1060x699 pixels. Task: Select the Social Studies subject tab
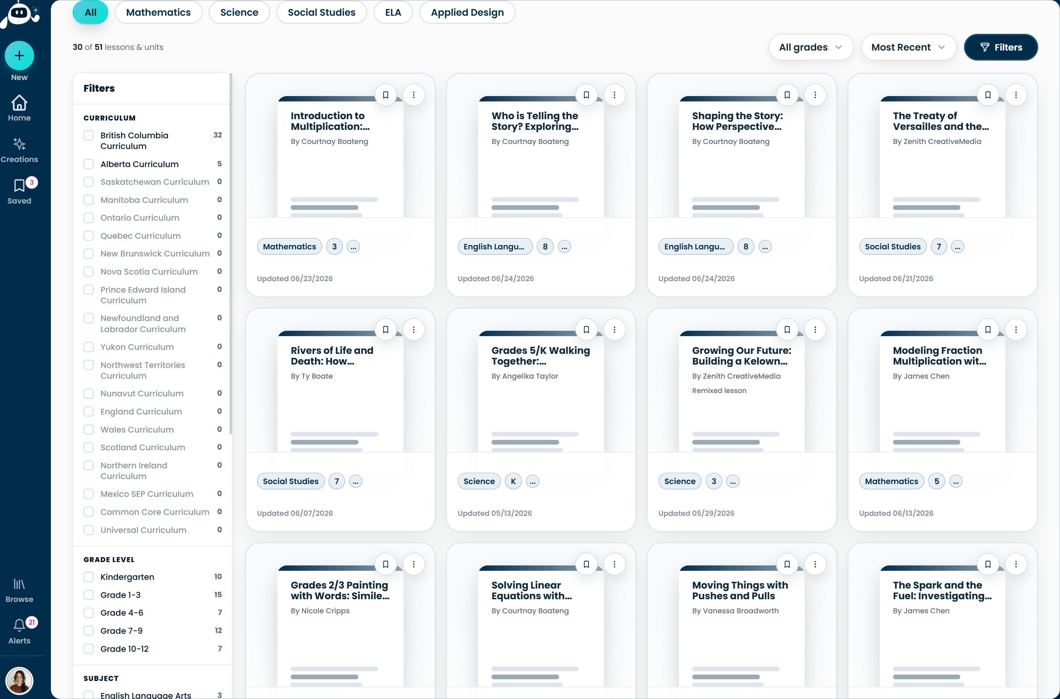coord(321,12)
